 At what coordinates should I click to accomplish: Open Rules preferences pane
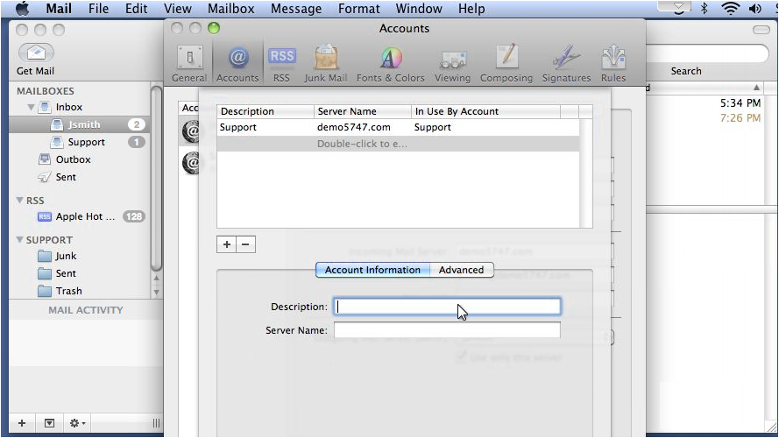coord(613,64)
